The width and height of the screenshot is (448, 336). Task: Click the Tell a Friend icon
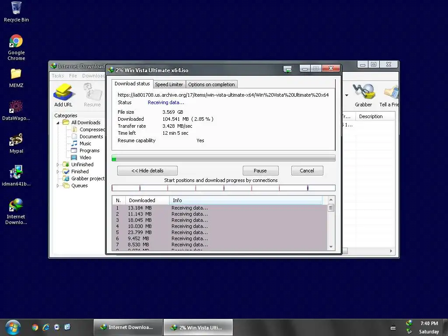(x=390, y=95)
